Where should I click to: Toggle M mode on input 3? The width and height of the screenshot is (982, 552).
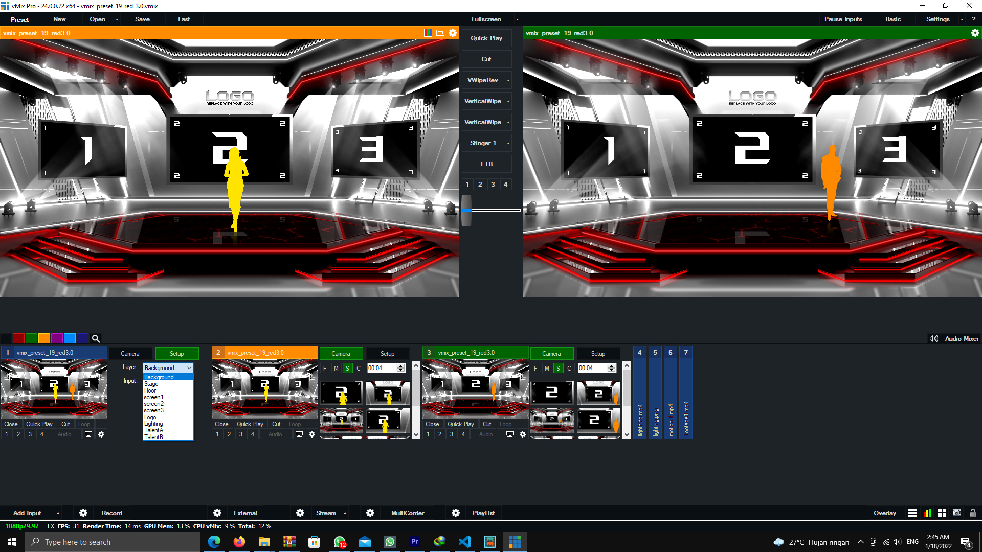[x=547, y=368]
